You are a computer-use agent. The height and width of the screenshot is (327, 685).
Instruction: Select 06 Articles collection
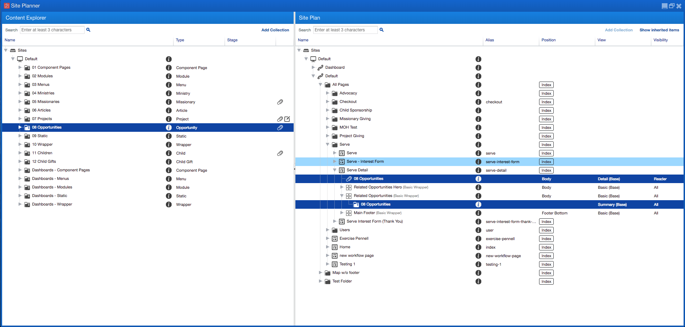41,110
